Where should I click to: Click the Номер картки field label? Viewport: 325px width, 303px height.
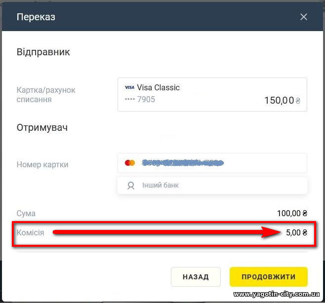click(x=42, y=165)
